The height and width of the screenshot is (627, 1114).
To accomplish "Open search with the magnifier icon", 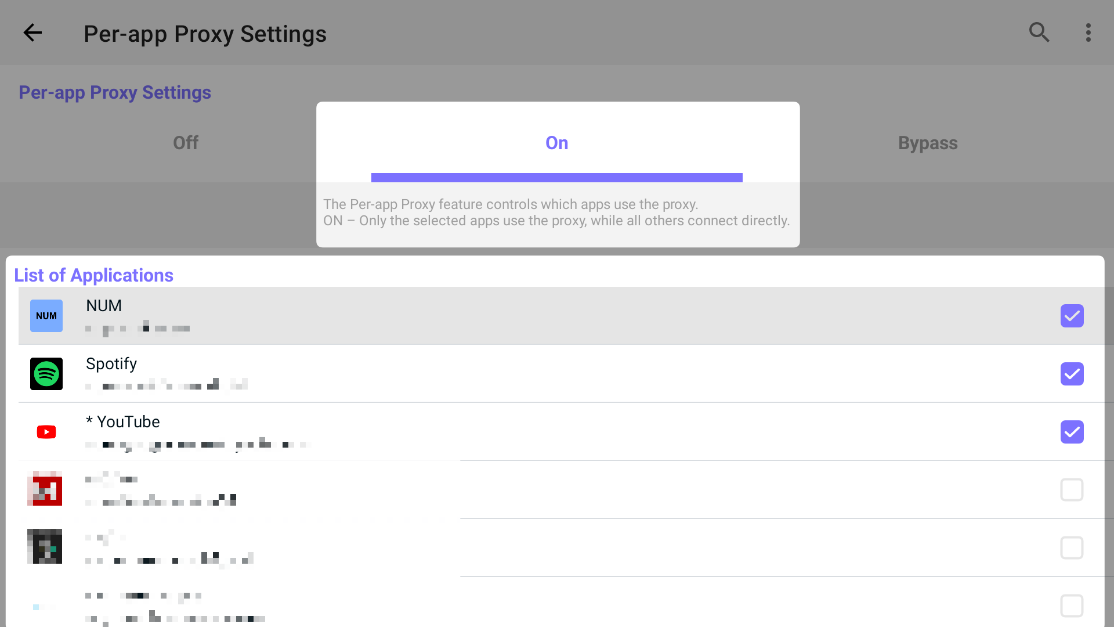I will coord(1039,33).
